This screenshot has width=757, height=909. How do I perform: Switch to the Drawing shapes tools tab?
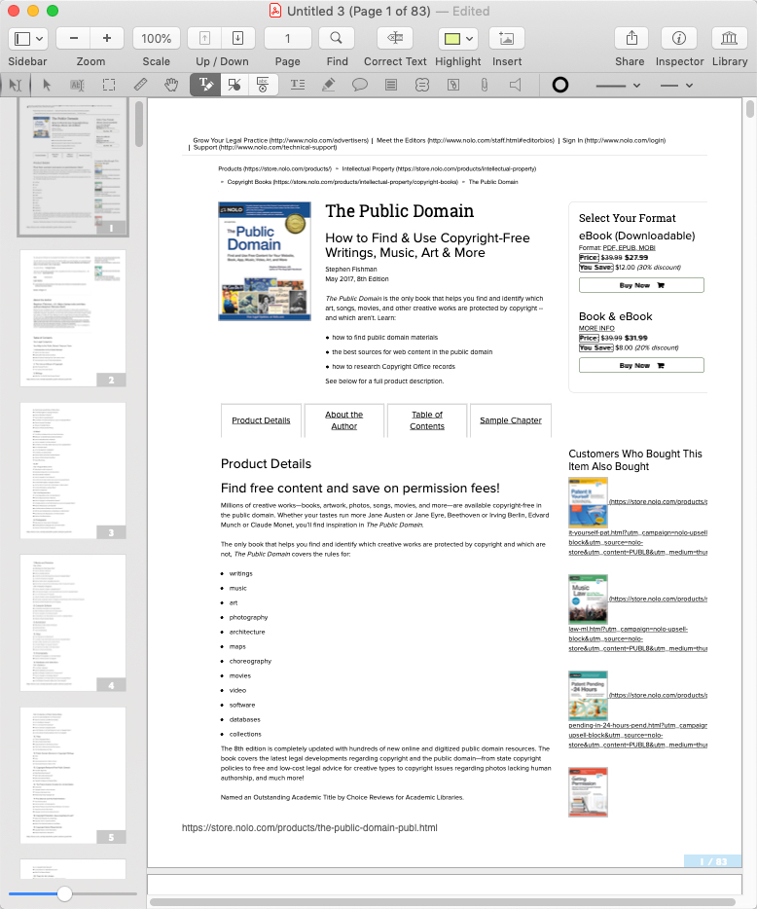[234, 85]
